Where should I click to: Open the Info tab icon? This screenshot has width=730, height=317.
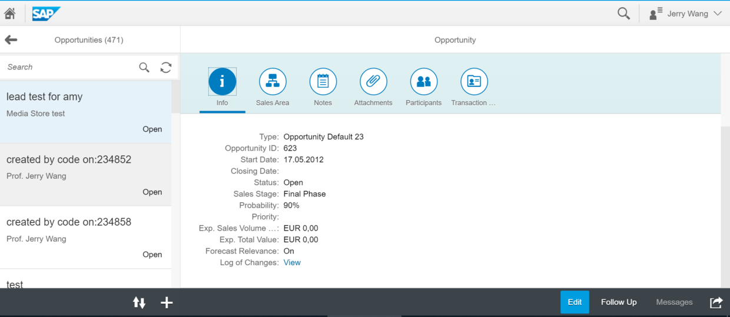(x=222, y=82)
